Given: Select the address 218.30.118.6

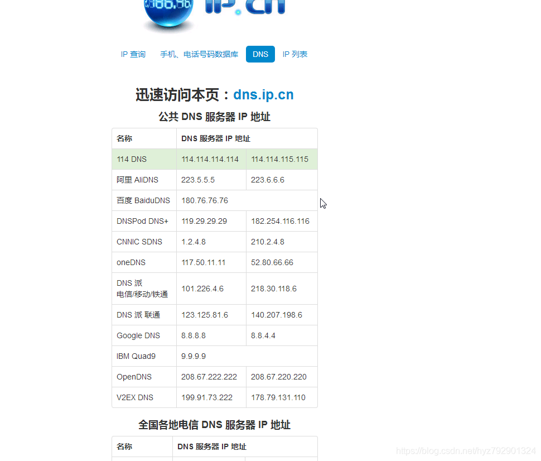Looking at the screenshot, I should [x=274, y=289].
